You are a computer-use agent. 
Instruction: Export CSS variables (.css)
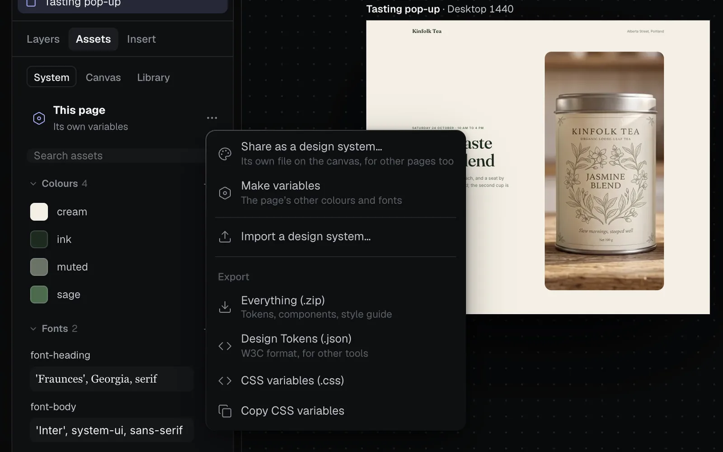pyautogui.click(x=335, y=381)
